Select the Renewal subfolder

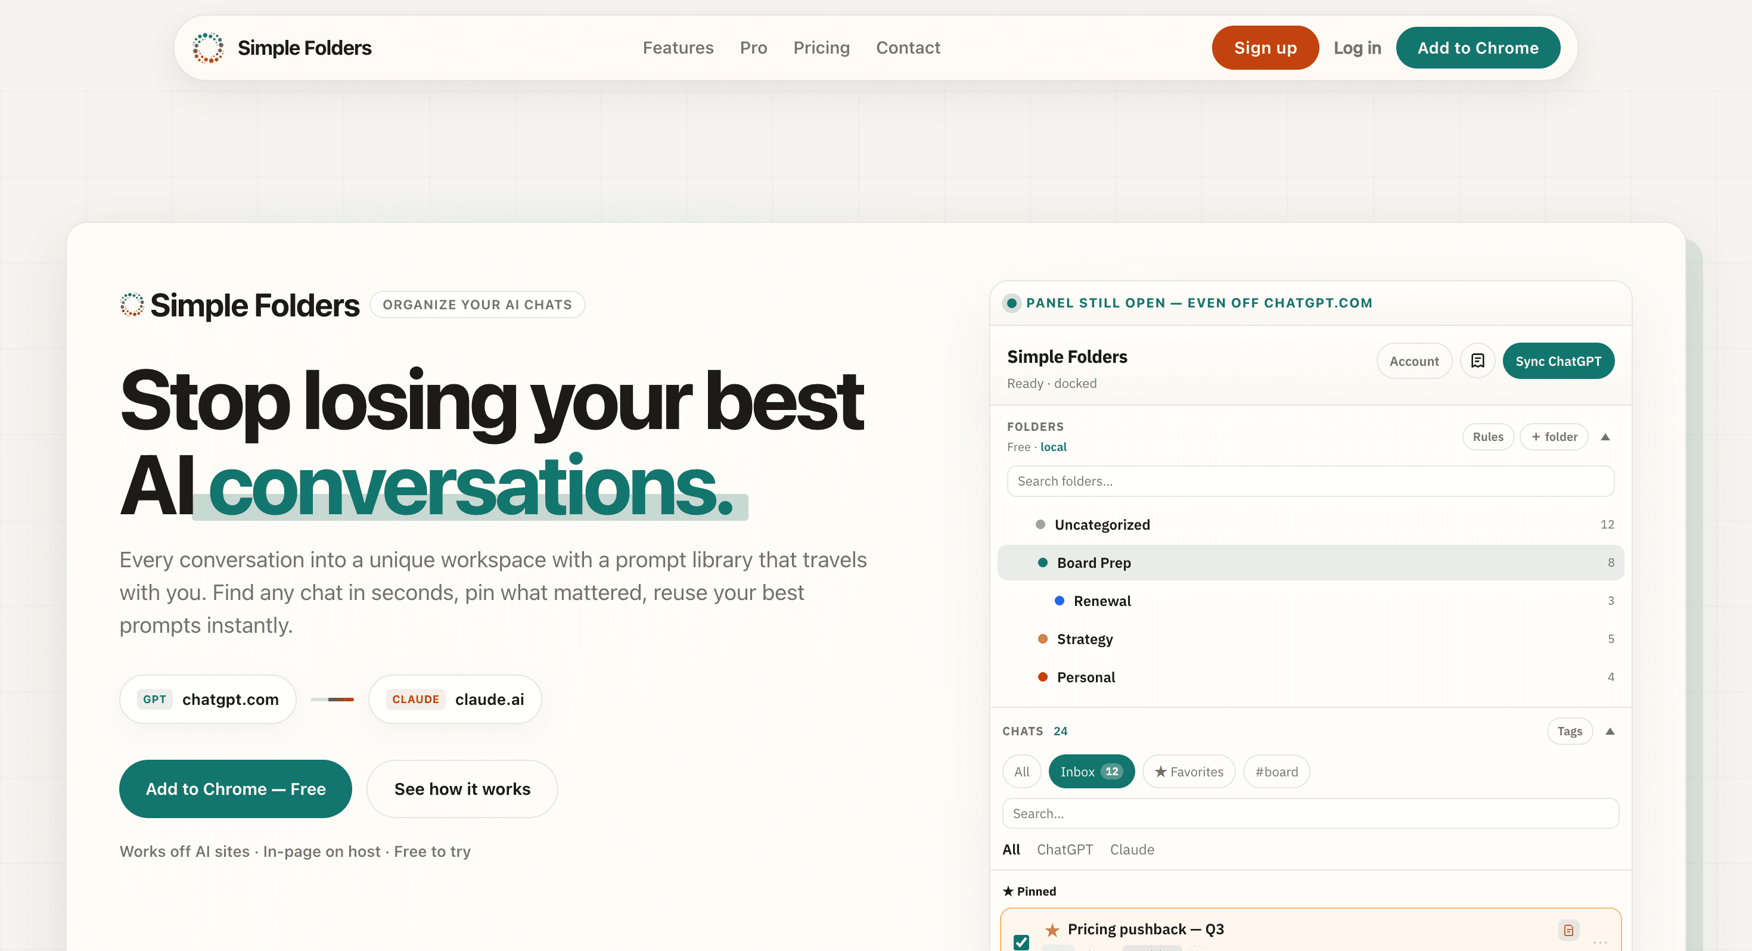[x=1310, y=601]
